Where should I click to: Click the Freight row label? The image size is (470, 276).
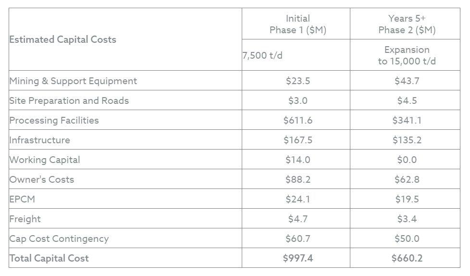(x=25, y=219)
